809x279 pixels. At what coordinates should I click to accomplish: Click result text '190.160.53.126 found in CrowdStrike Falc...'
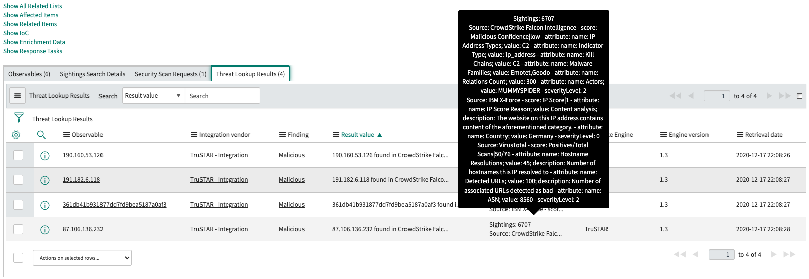[390, 155]
